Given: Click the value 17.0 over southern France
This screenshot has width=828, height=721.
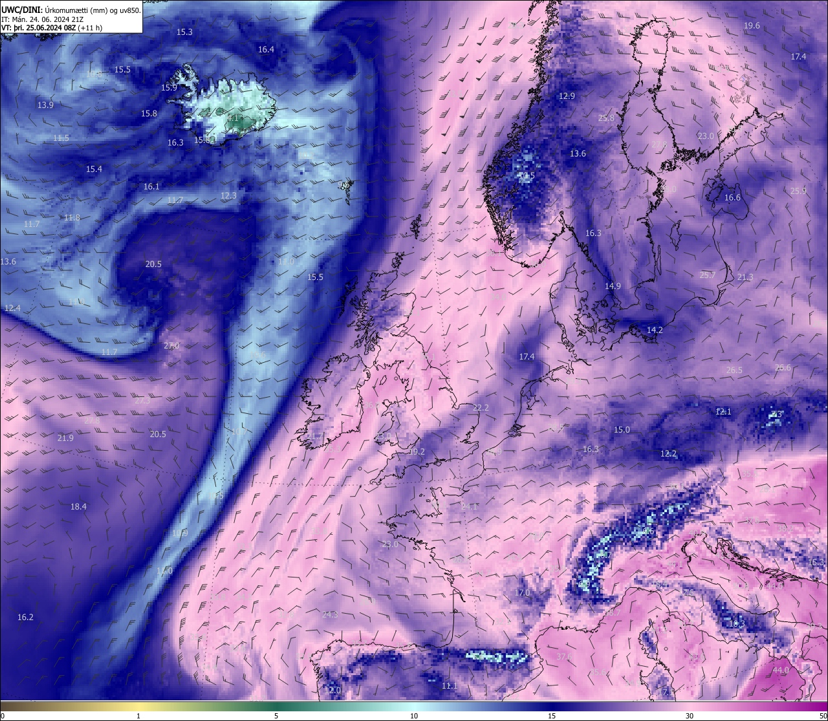Looking at the screenshot, I should point(522,592).
